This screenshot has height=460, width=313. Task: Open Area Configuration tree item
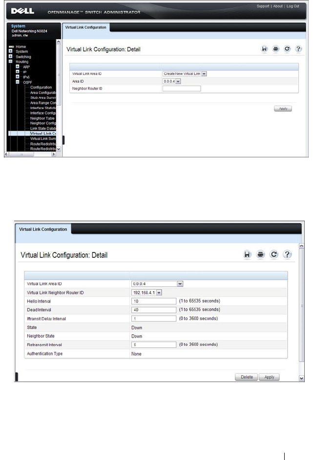[x=43, y=92]
